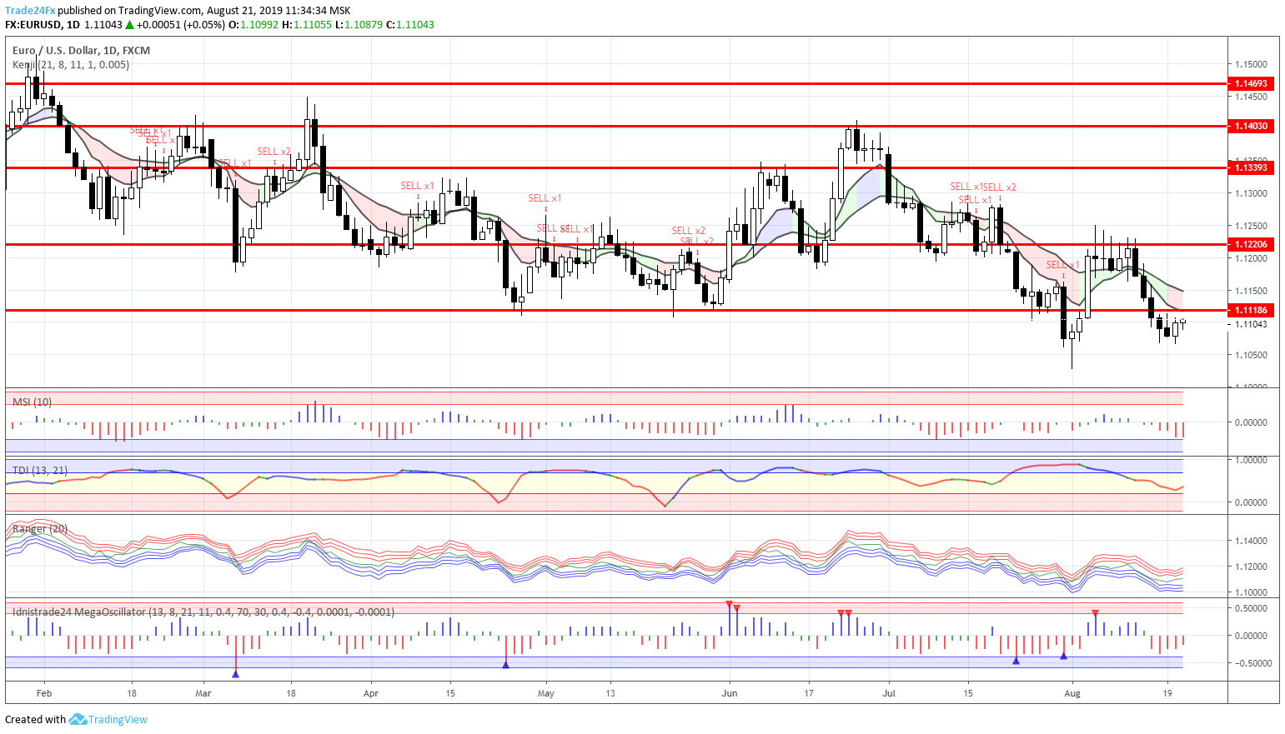The height and width of the screenshot is (734, 1285).
Task: Click the H:1.11055 high value in header
Action: point(307,25)
